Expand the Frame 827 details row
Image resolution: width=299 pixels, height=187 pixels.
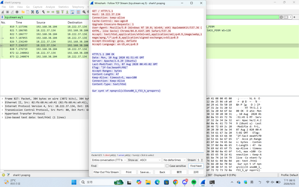pyautogui.click(x=2, y=99)
